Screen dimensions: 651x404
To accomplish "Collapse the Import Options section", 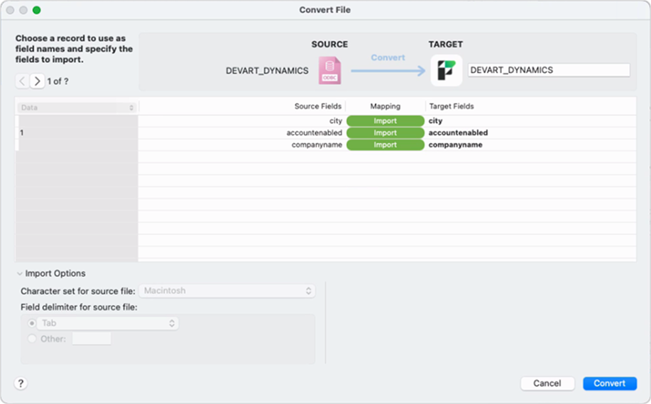I will [19, 274].
